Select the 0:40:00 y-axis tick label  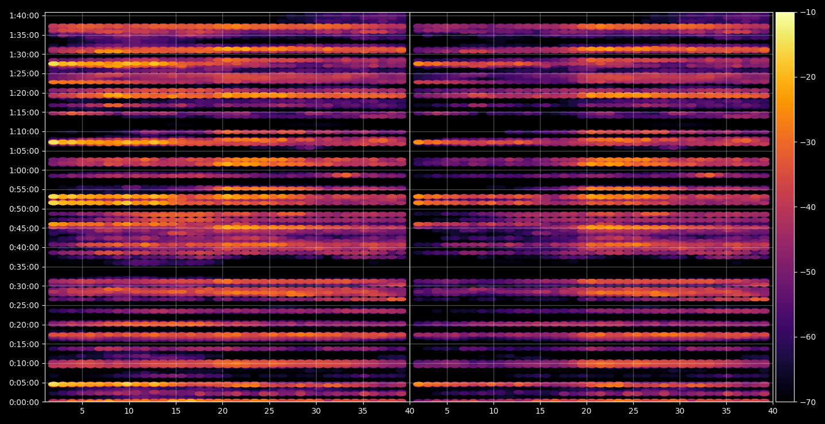pos(24,247)
